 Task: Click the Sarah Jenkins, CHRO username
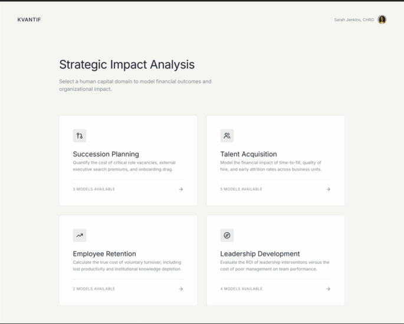[x=354, y=20]
